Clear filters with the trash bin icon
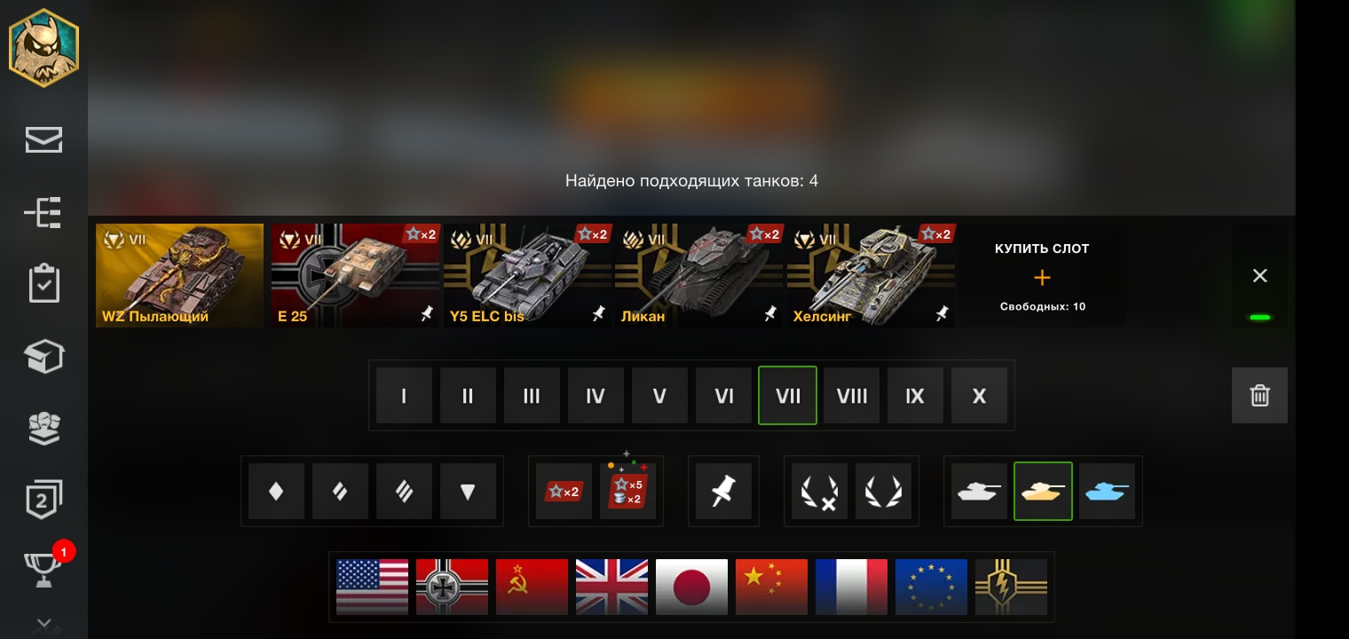The image size is (1349, 639). tap(1259, 395)
